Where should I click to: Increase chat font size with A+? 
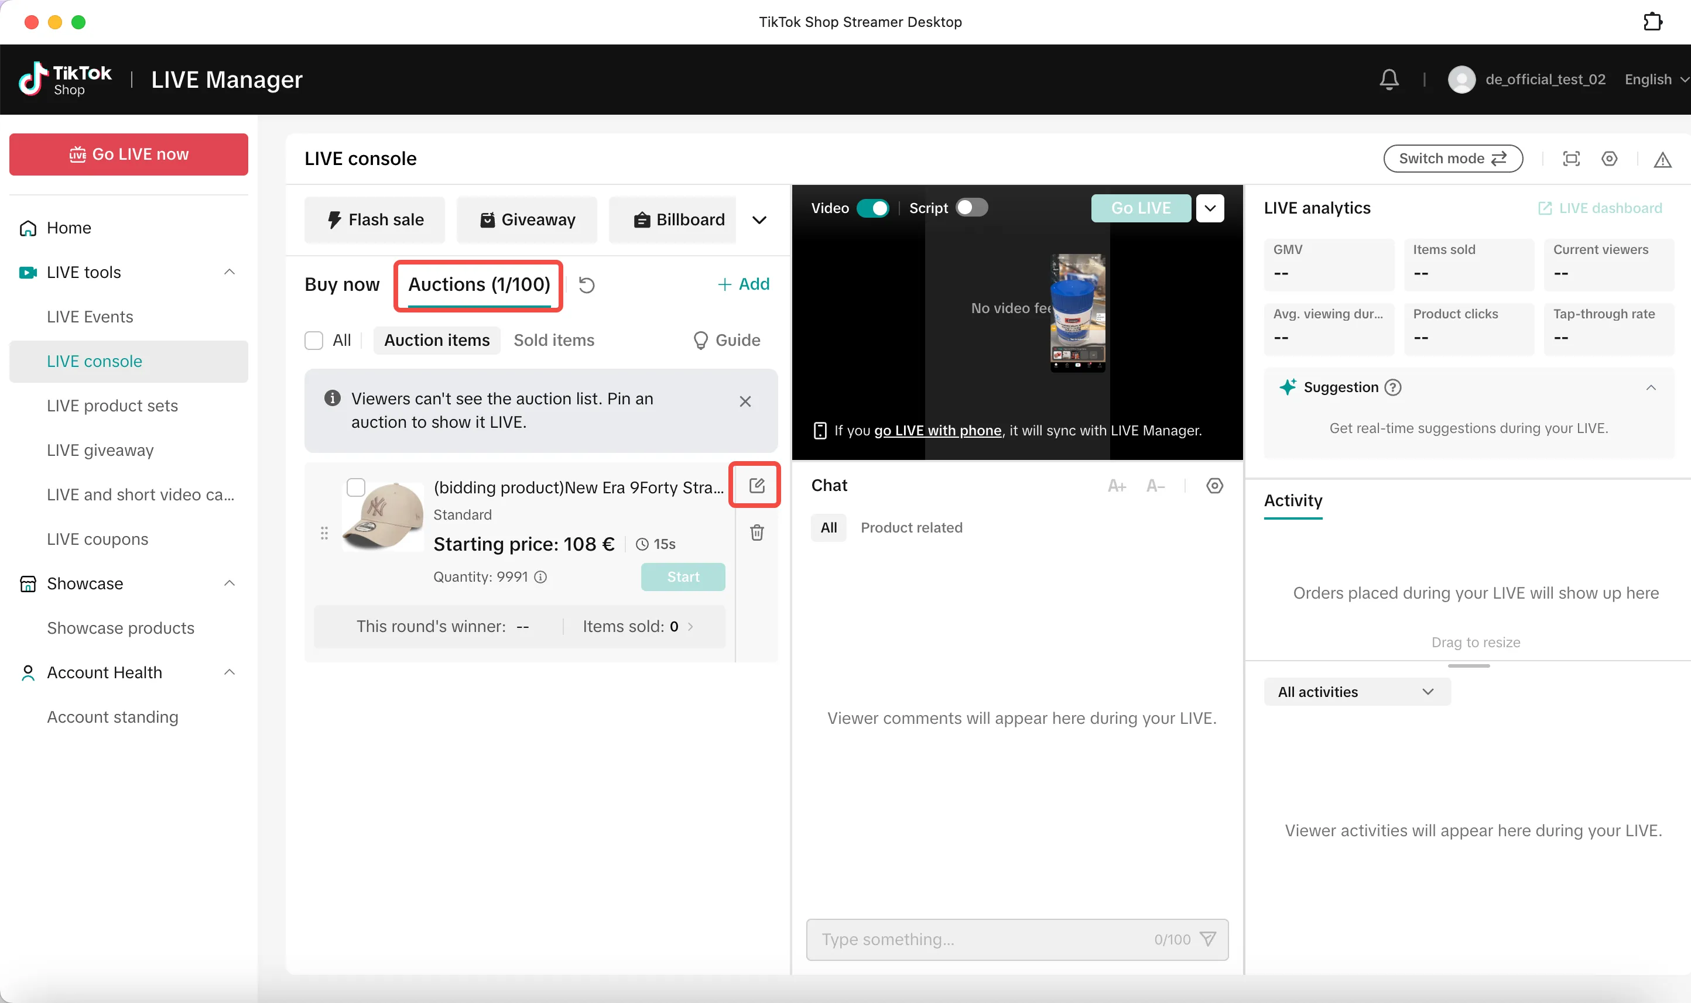coord(1116,485)
